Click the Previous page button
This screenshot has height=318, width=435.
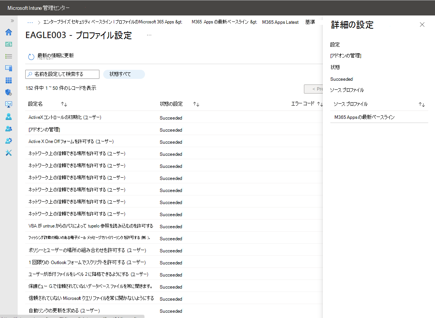click(314, 89)
